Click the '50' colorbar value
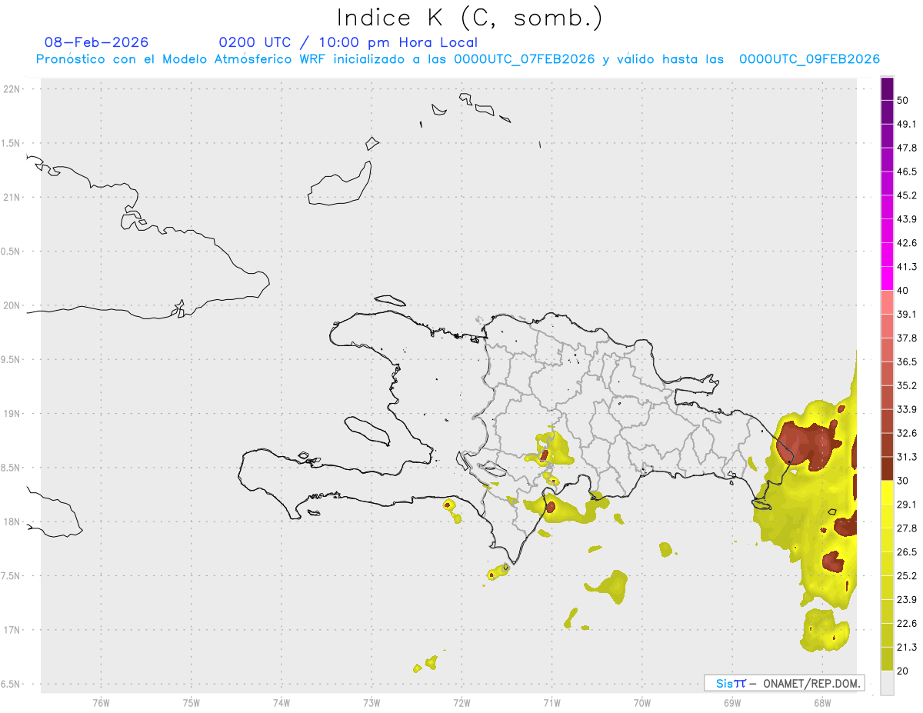Screen dimensions: 923x713 (x=903, y=100)
